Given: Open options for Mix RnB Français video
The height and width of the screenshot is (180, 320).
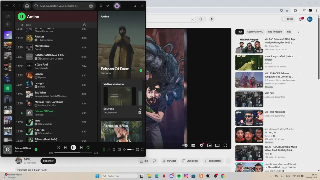Looking at the screenshot, I should point(301,40).
